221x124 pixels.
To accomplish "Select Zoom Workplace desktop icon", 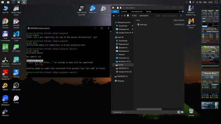I will click(5, 100).
